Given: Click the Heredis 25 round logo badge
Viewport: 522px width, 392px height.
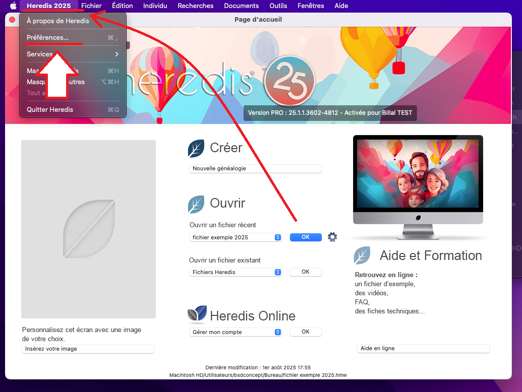Looking at the screenshot, I should coord(288,81).
